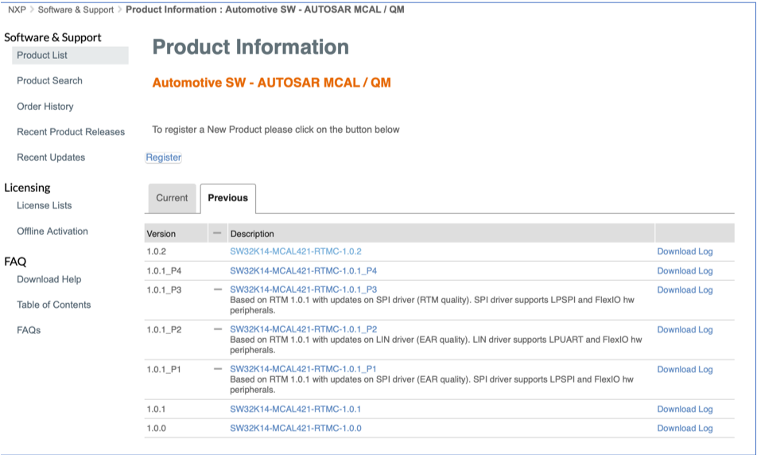Open Download Log for version 1.0.2

point(685,251)
